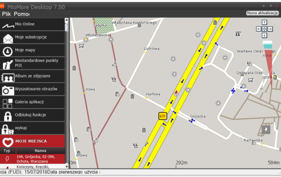The width and height of the screenshot is (281, 177).
Task: Click sidebar scrollbar down arrow
Action: point(67,167)
